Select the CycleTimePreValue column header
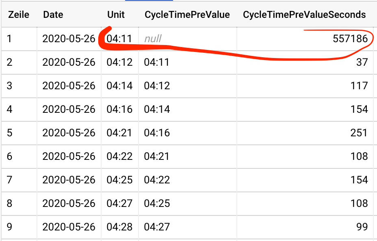 click(187, 15)
